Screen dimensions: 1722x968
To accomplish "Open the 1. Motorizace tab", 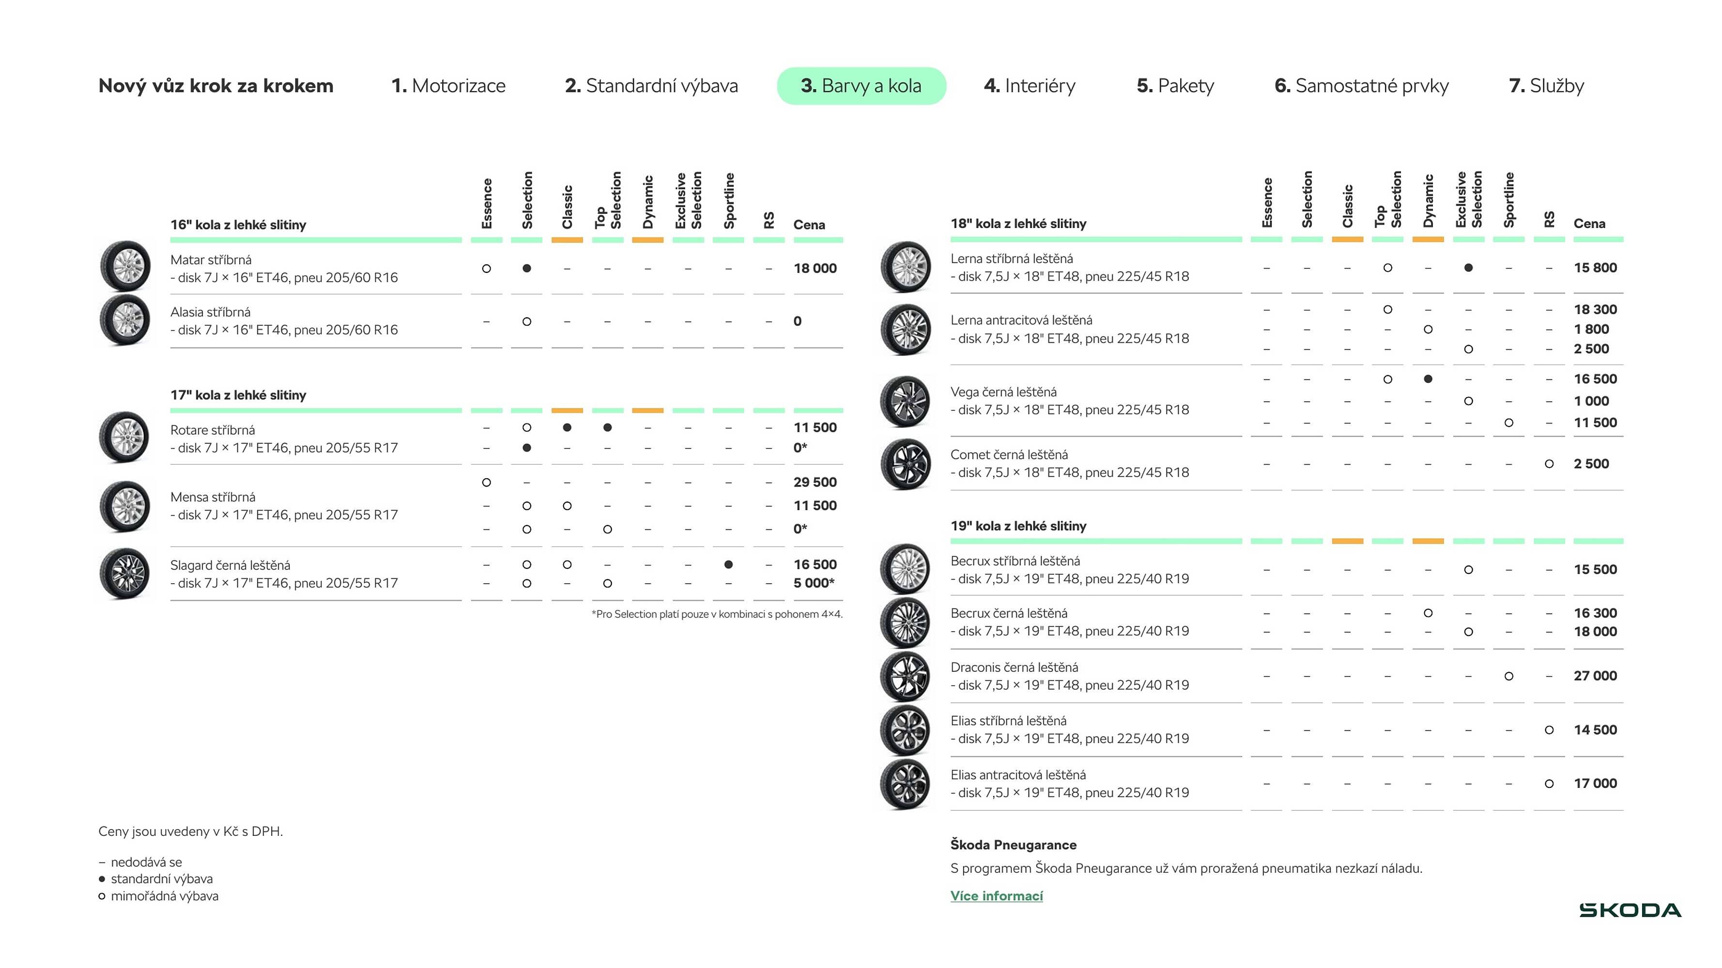I will [x=448, y=86].
